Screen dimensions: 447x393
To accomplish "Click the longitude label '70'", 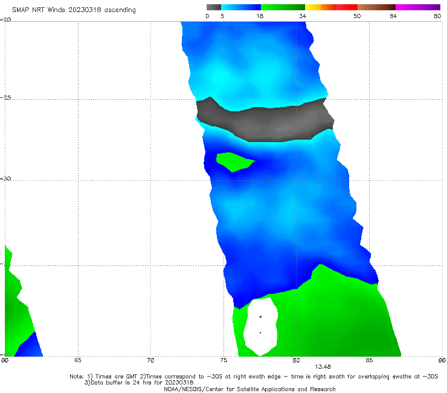I will [x=150, y=360].
